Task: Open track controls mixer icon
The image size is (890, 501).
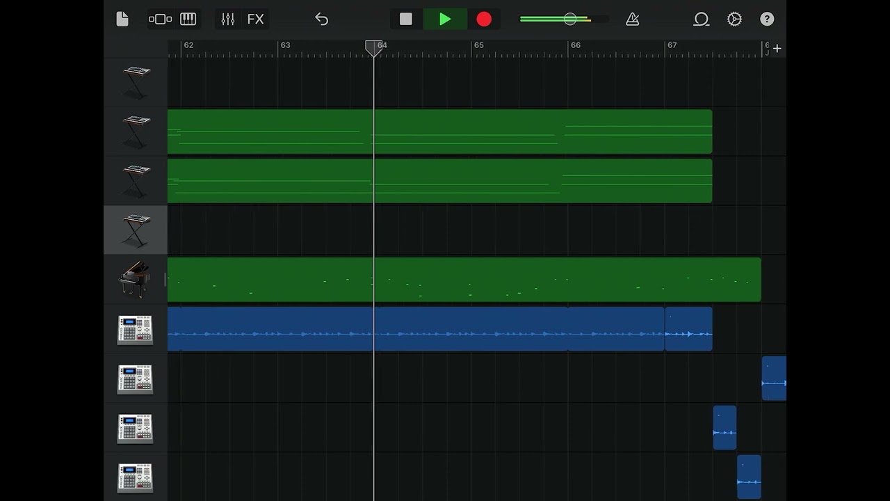Action: [228, 19]
